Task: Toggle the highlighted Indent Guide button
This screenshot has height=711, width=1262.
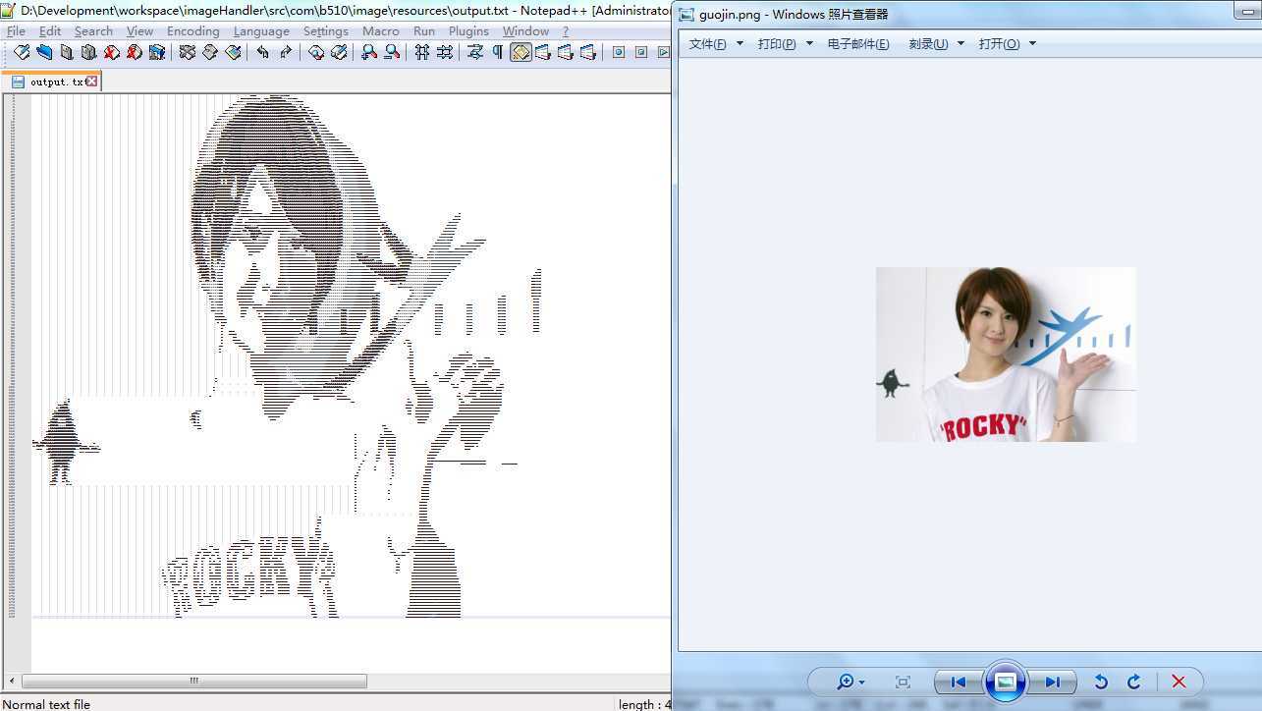Action: 521,52
